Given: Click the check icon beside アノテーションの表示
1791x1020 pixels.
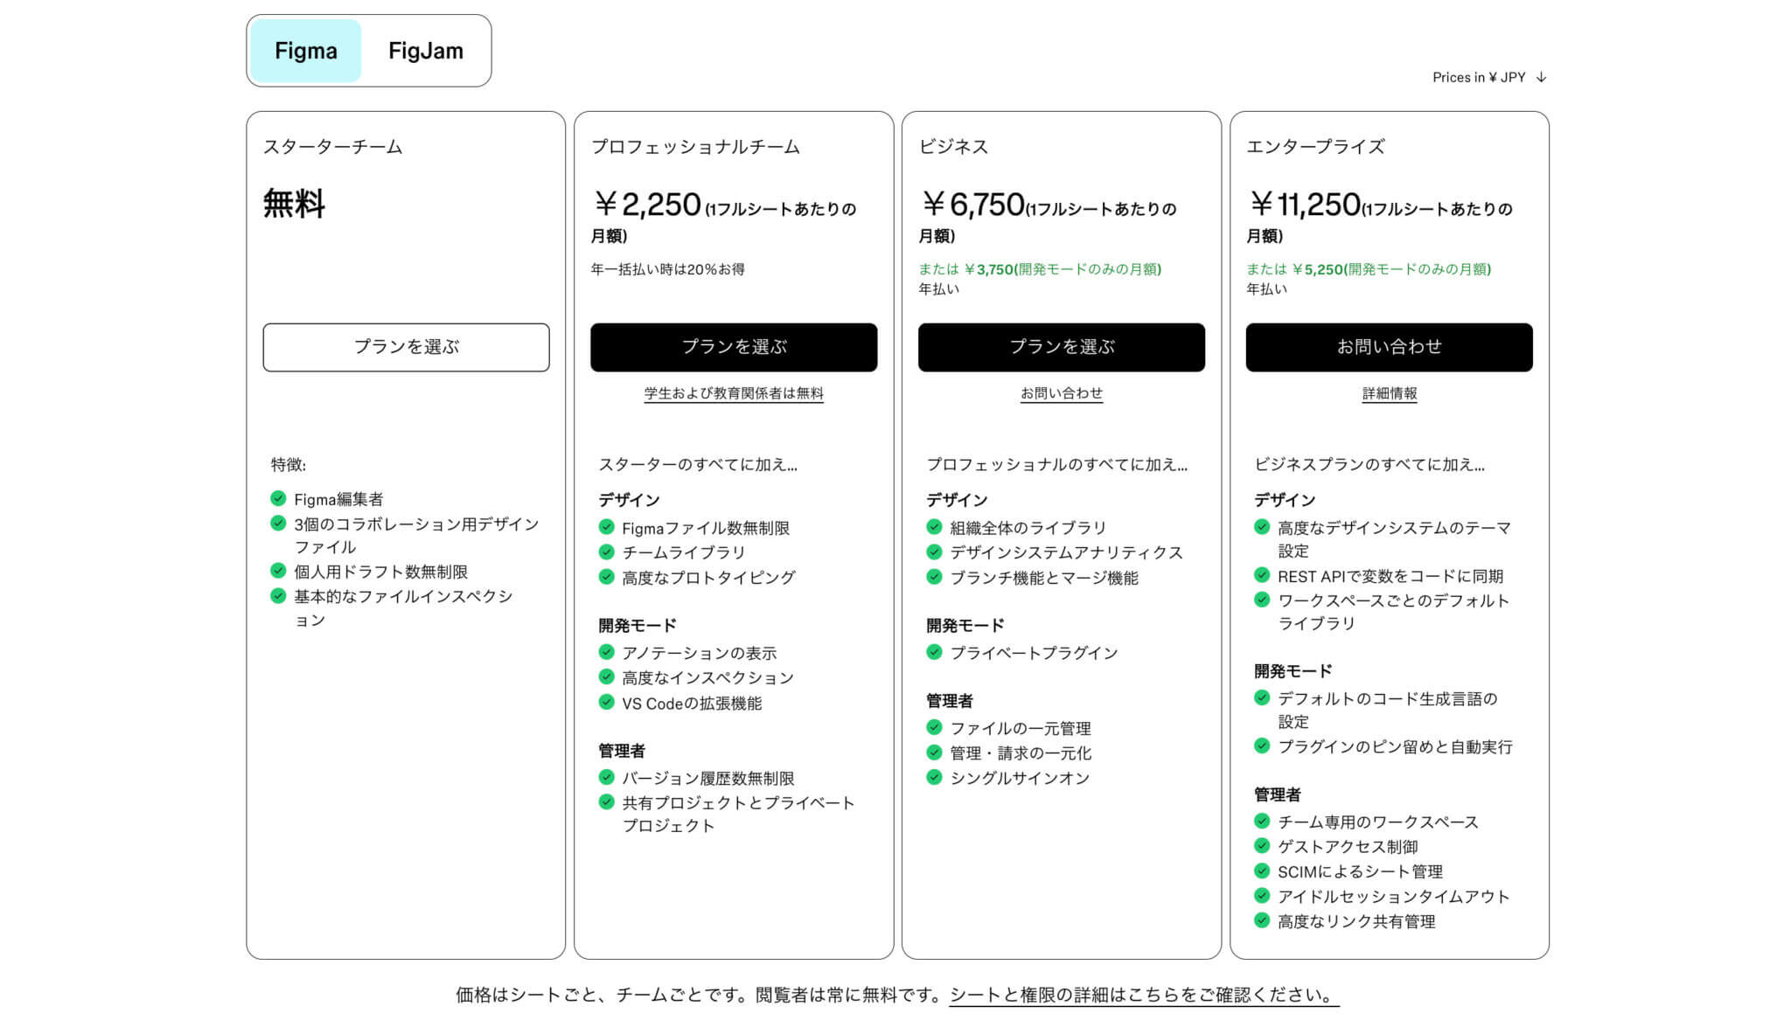Looking at the screenshot, I should tap(606, 652).
